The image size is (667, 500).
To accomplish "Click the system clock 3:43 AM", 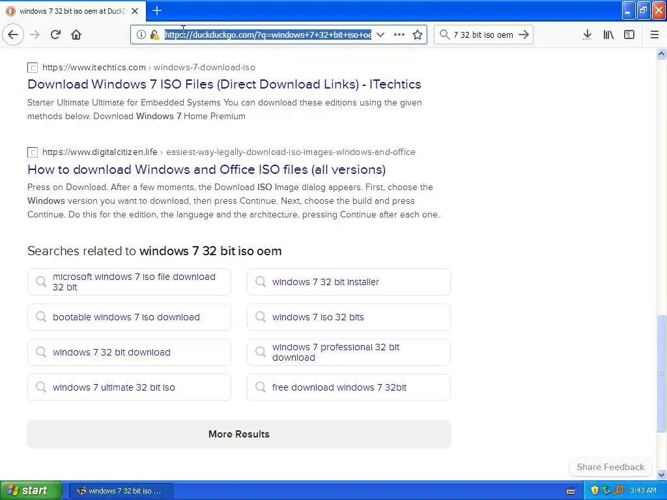I will click(643, 491).
